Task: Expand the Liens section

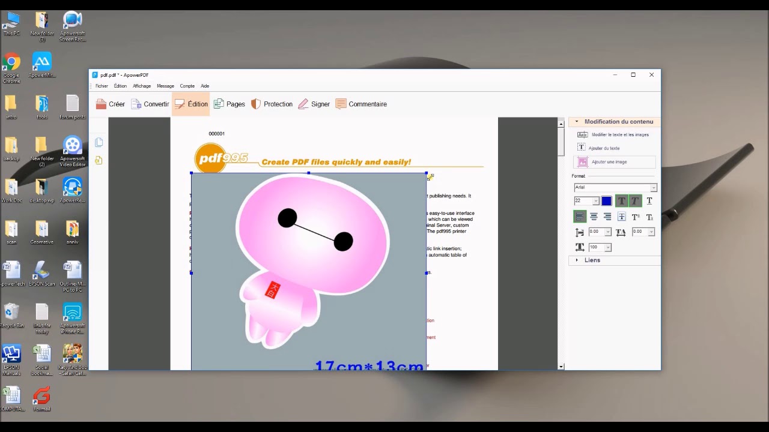Action: tap(577, 260)
